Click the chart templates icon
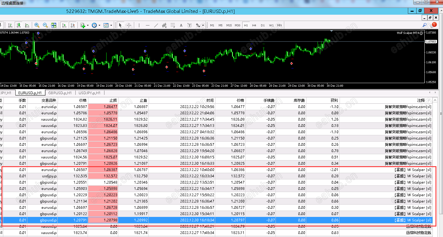443x237 pixels. [x=106, y=25]
